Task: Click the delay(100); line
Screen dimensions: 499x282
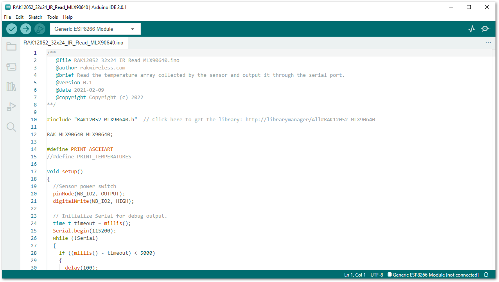Action: [81, 268]
